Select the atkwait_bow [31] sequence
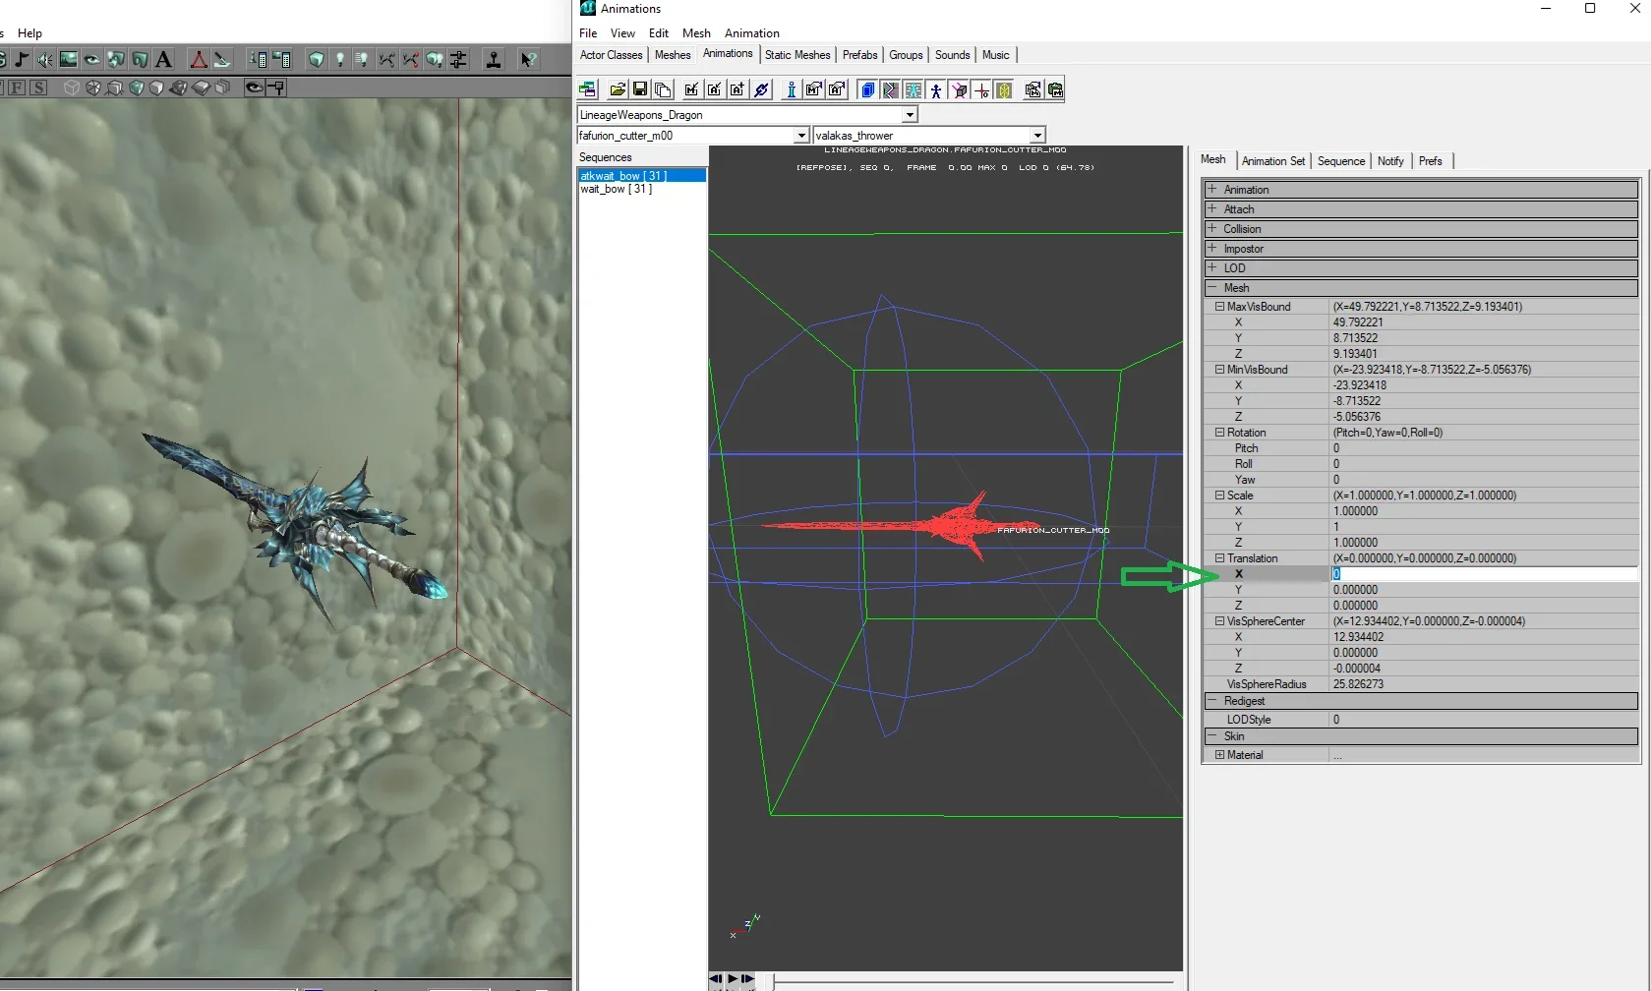This screenshot has height=991, width=1651. click(641, 176)
